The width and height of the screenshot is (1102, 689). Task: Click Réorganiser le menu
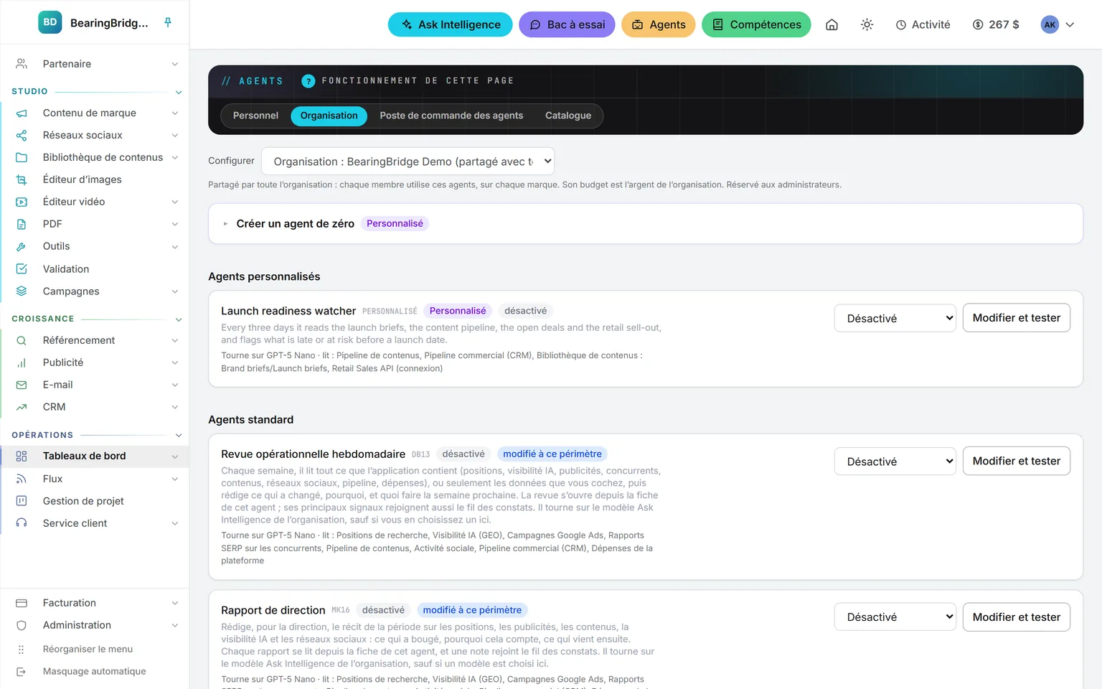coord(88,649)
